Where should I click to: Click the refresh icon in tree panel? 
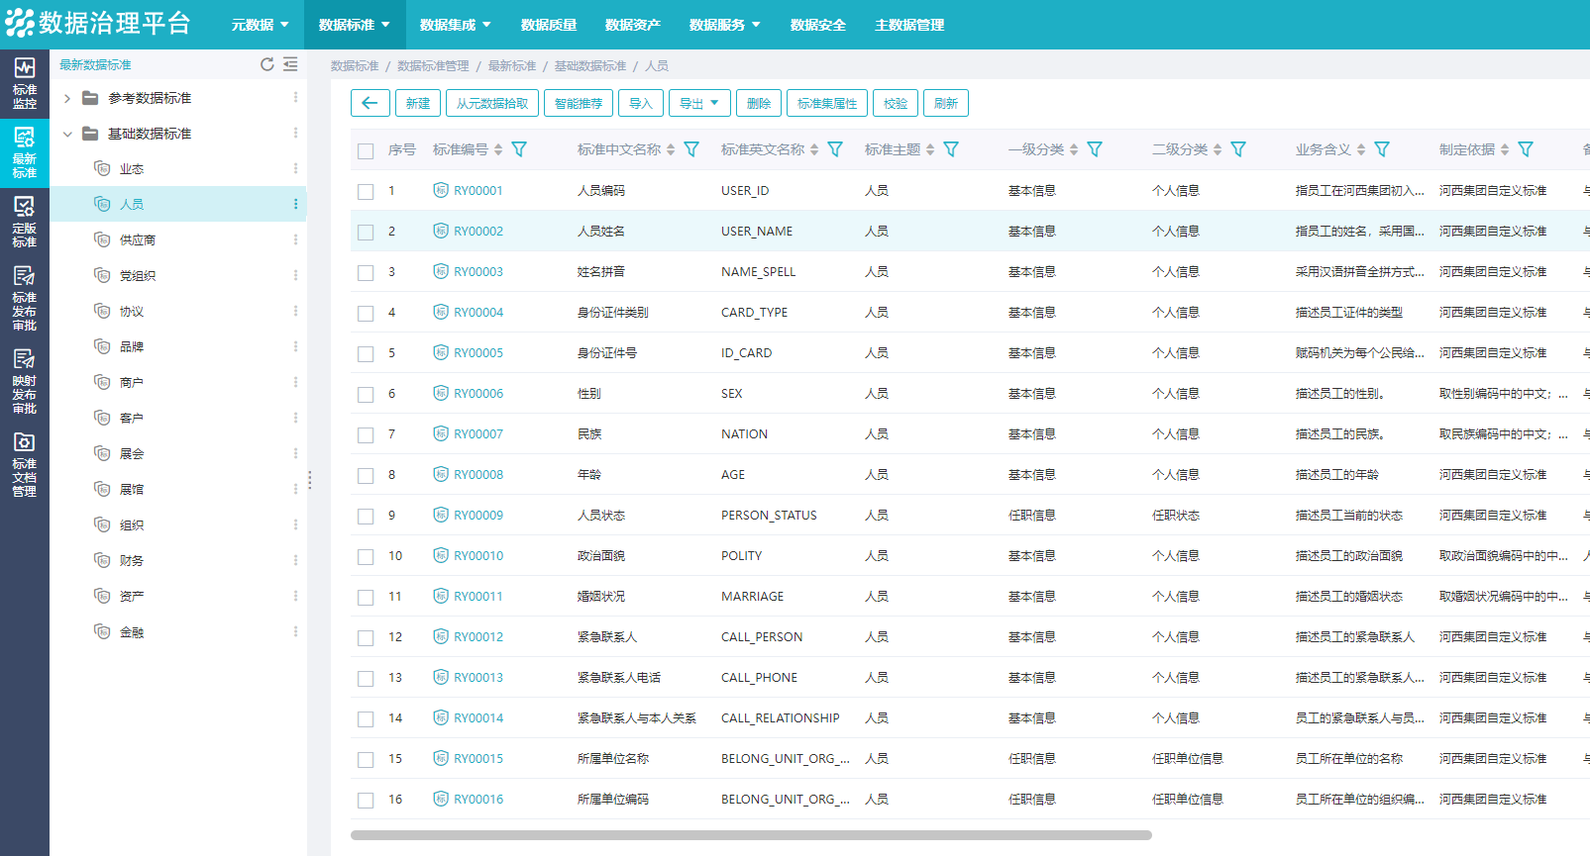click(x=266, y=64)
